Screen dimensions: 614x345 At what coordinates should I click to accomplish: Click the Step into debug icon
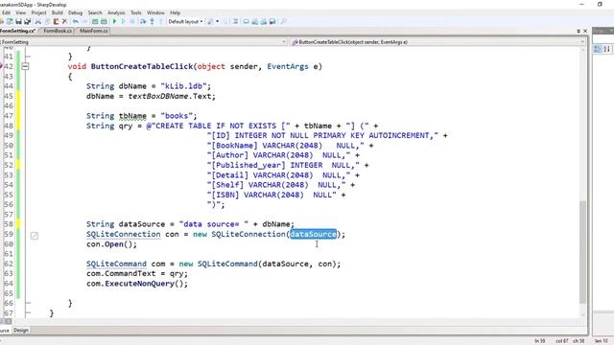tap(152, 21)
